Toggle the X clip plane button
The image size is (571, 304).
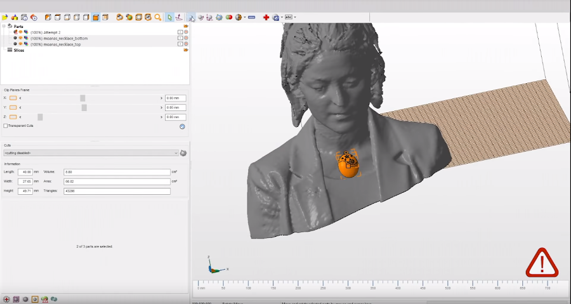[13, 98]
